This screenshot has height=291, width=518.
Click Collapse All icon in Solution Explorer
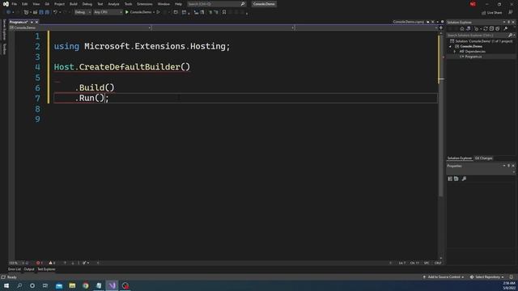point(491,29)
